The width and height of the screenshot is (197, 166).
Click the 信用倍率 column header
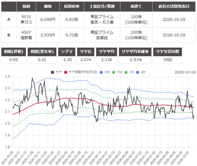click(x=72, y=6)
